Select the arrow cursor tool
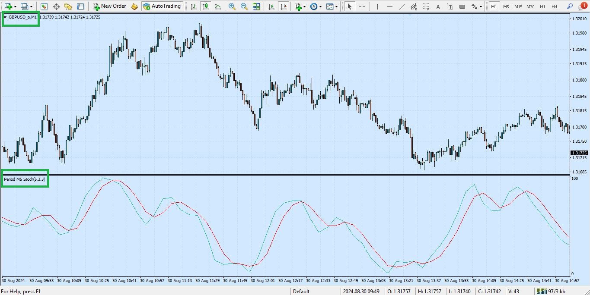This screenshot has width=590, height=295. click(x=350, y=6)
